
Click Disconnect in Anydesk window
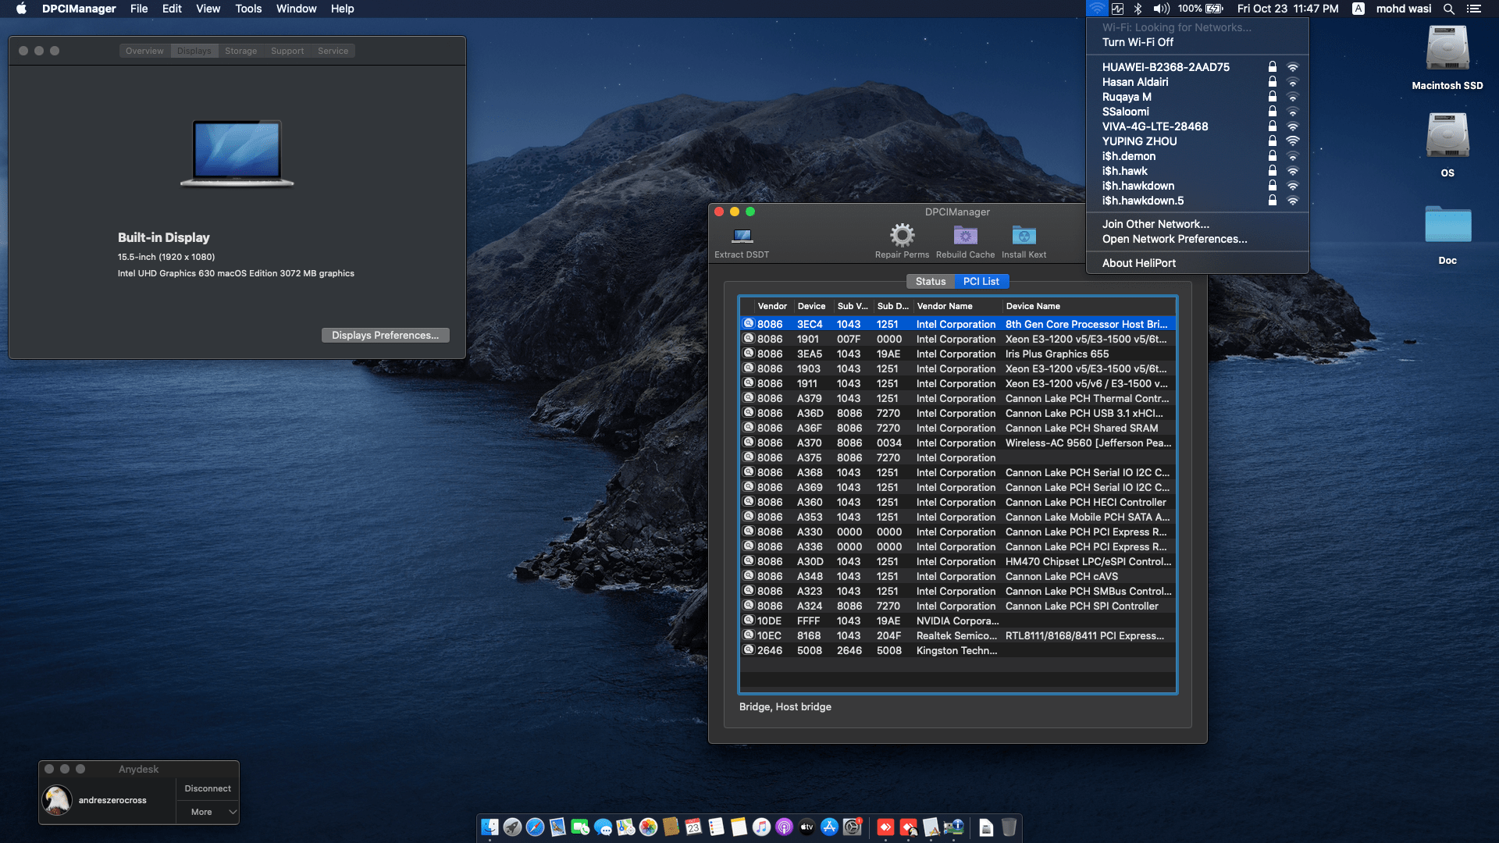[x=208, y=788]
